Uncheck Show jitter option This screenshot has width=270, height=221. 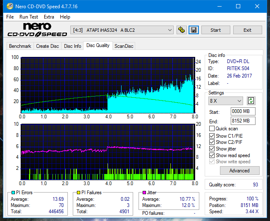(x=212, y=149)
